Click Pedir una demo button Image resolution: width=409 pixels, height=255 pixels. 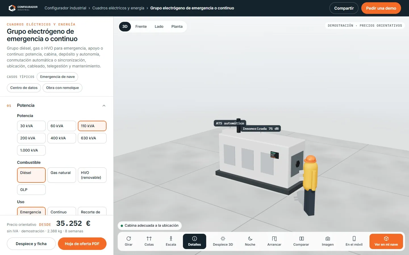[x=381, y=8]
